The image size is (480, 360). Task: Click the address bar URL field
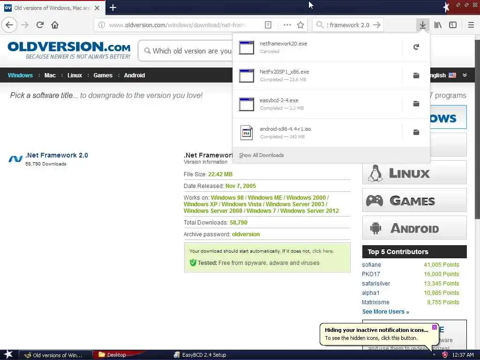coord(178,25)
